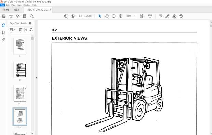Select the page 0-2 thumbnail

20,117
